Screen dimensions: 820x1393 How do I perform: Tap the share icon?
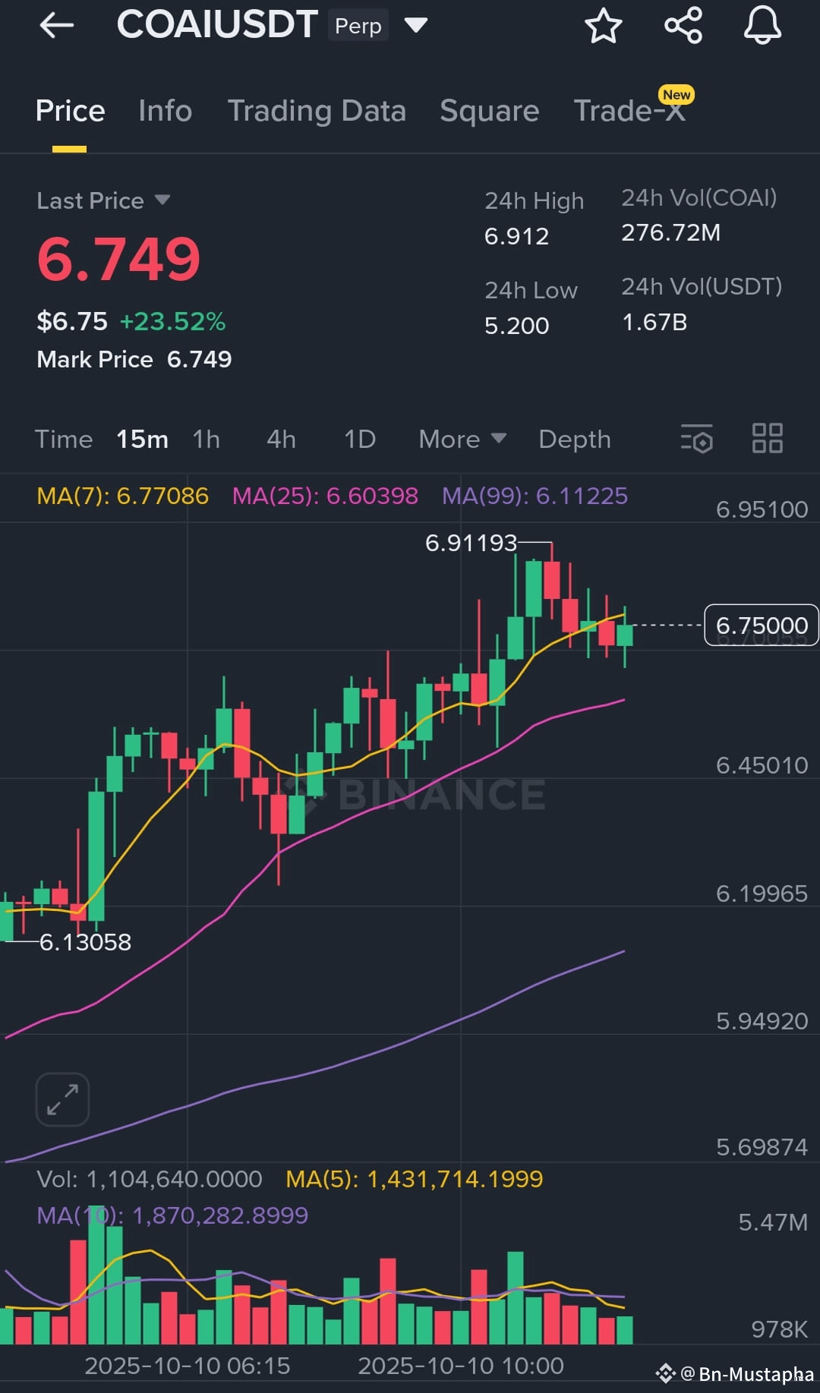click(x=683, y=26)
